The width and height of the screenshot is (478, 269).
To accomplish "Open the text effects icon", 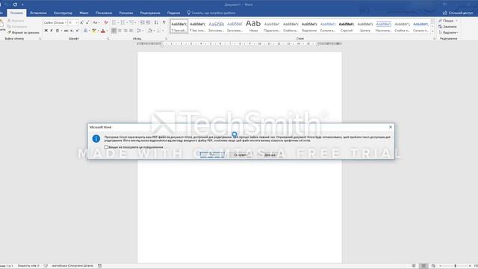I will [x=86, y=31].
